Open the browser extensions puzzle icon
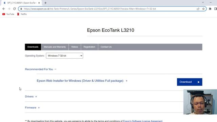 click(x=210, y=9)
